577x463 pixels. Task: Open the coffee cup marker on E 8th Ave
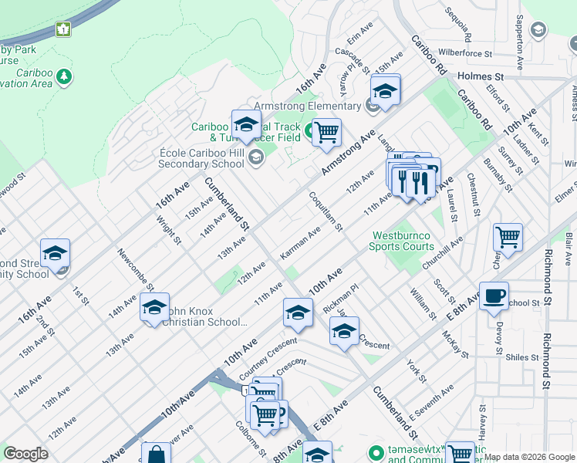(494, 299)
